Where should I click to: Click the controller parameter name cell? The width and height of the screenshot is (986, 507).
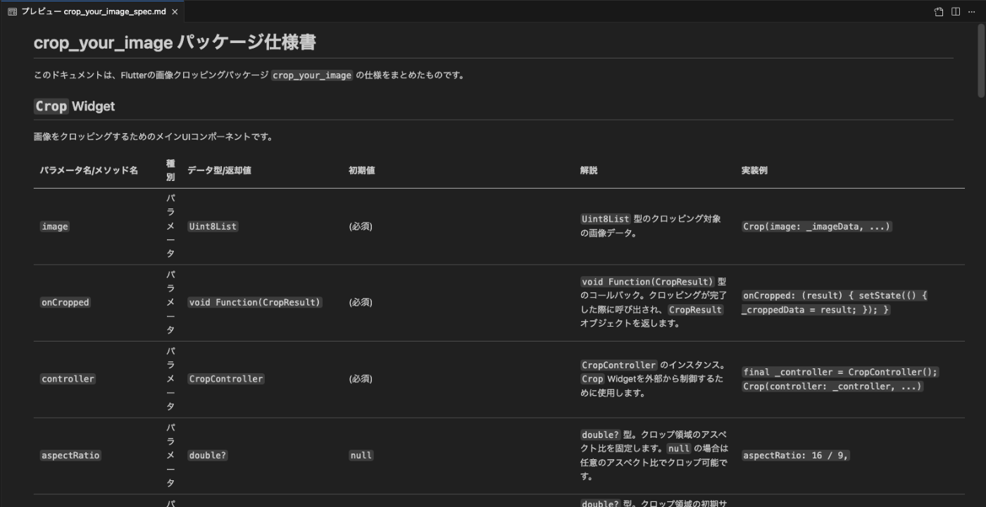coord(68,379)
